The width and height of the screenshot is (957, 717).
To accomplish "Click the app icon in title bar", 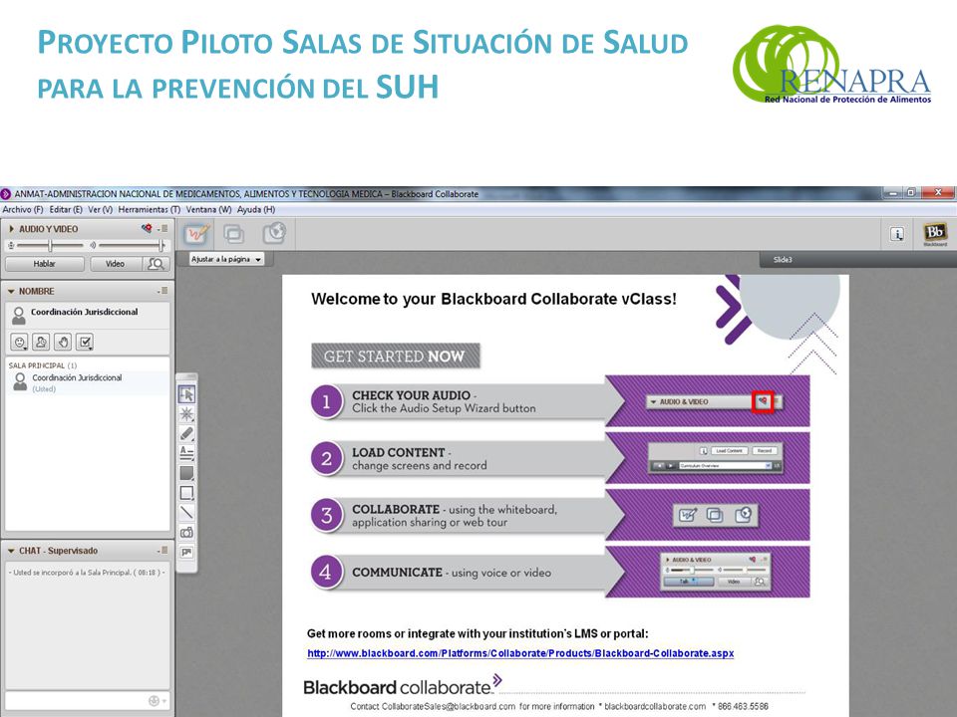I will coord(6,194).
